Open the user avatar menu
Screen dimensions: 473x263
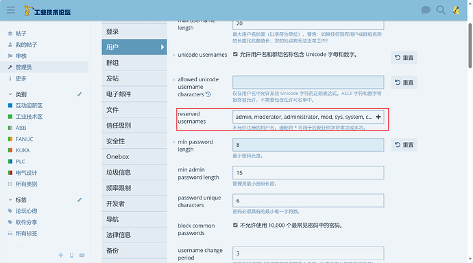point(456,10)
